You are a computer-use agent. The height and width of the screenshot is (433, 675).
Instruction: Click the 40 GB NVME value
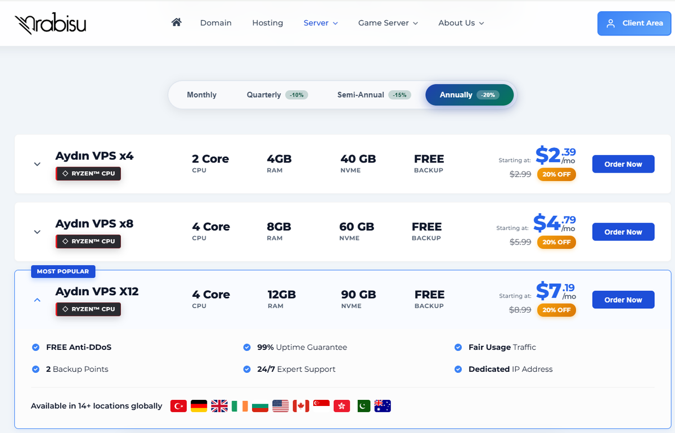point(358,159)
